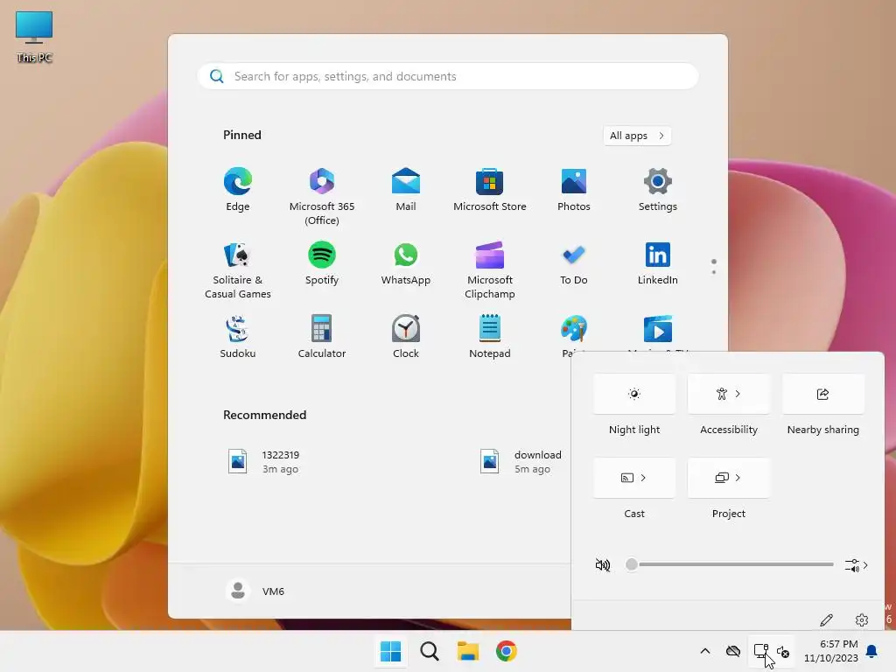The height and width of the screenshot is (672, 896).
Task: Launch the To Do app
Action: coord(574,263)
